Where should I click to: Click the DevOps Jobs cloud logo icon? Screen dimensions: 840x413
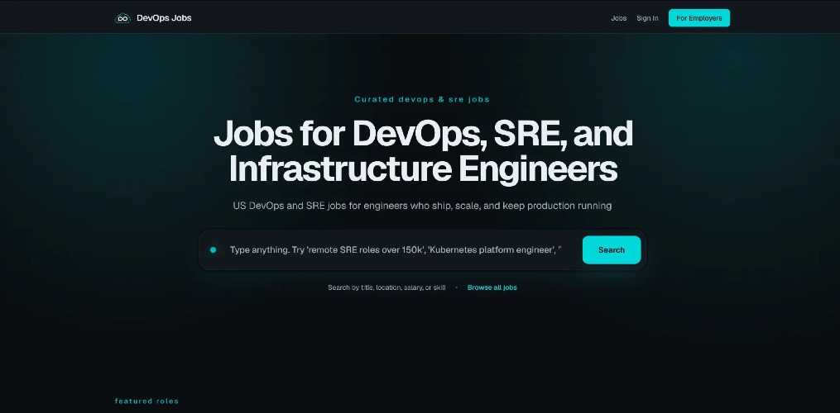[x=122, y=18]
